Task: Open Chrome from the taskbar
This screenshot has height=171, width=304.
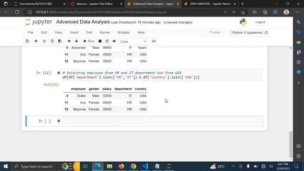Action: tap(133, 166)
